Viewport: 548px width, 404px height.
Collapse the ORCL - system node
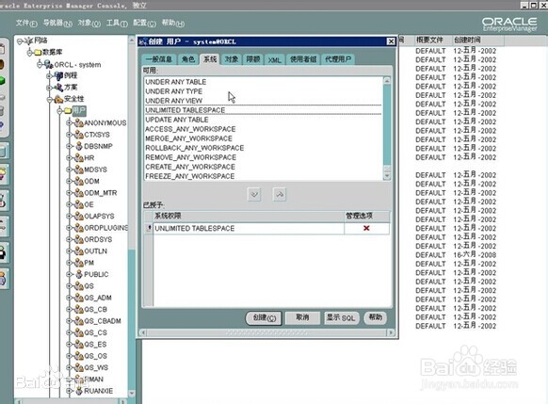pyautogui.click(x=40, y=64)
